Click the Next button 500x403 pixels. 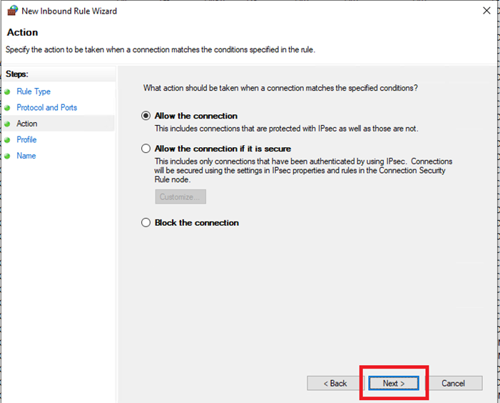pos(394,383)
